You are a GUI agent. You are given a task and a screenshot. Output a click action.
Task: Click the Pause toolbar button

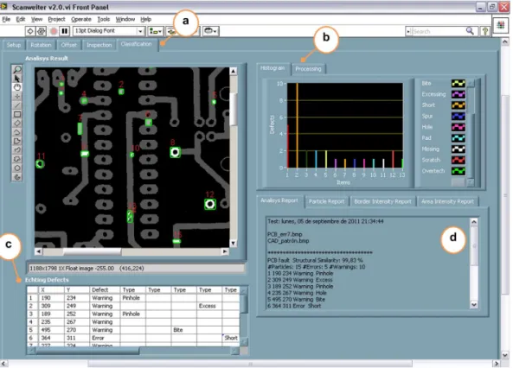[65, 31]
